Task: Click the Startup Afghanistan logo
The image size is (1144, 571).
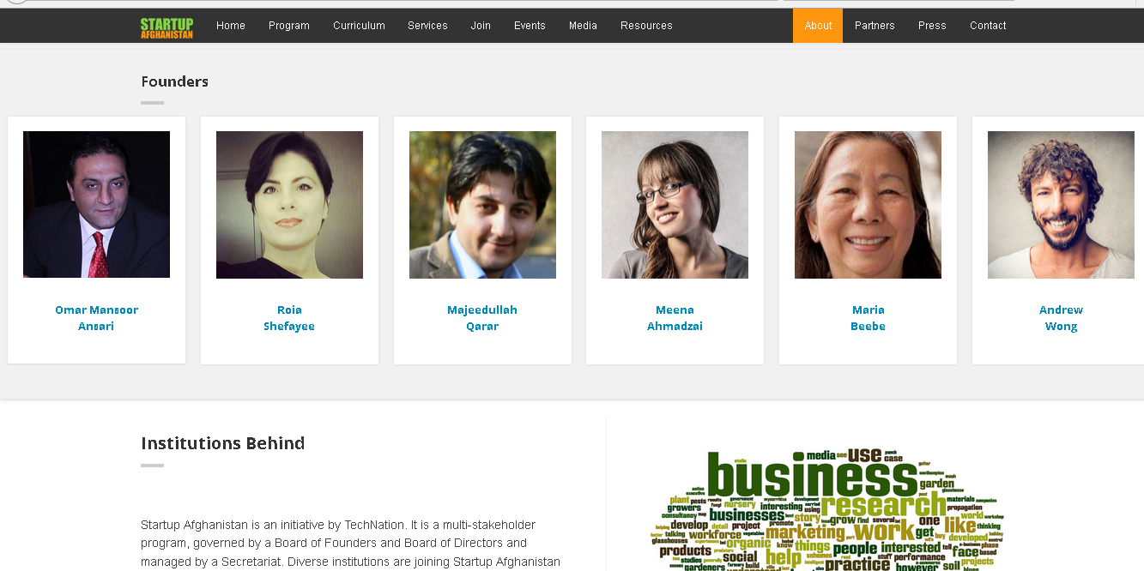Action: tap(166, 27)
